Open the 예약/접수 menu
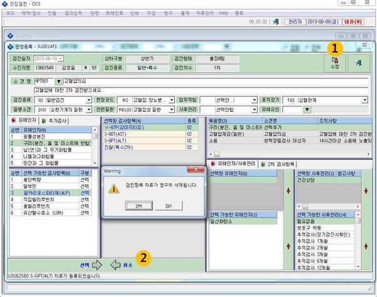Viewport: 377px width, 297px height. click(31, 13)
